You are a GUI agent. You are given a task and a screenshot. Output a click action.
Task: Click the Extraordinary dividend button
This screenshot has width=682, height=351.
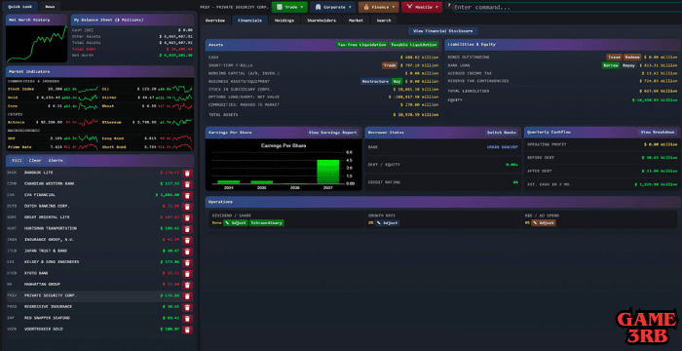tap(267, 223)
